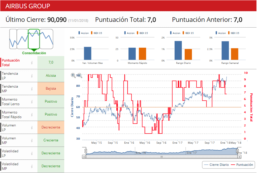Click the Cierre Diario vertical axis title

pos(72,107)
